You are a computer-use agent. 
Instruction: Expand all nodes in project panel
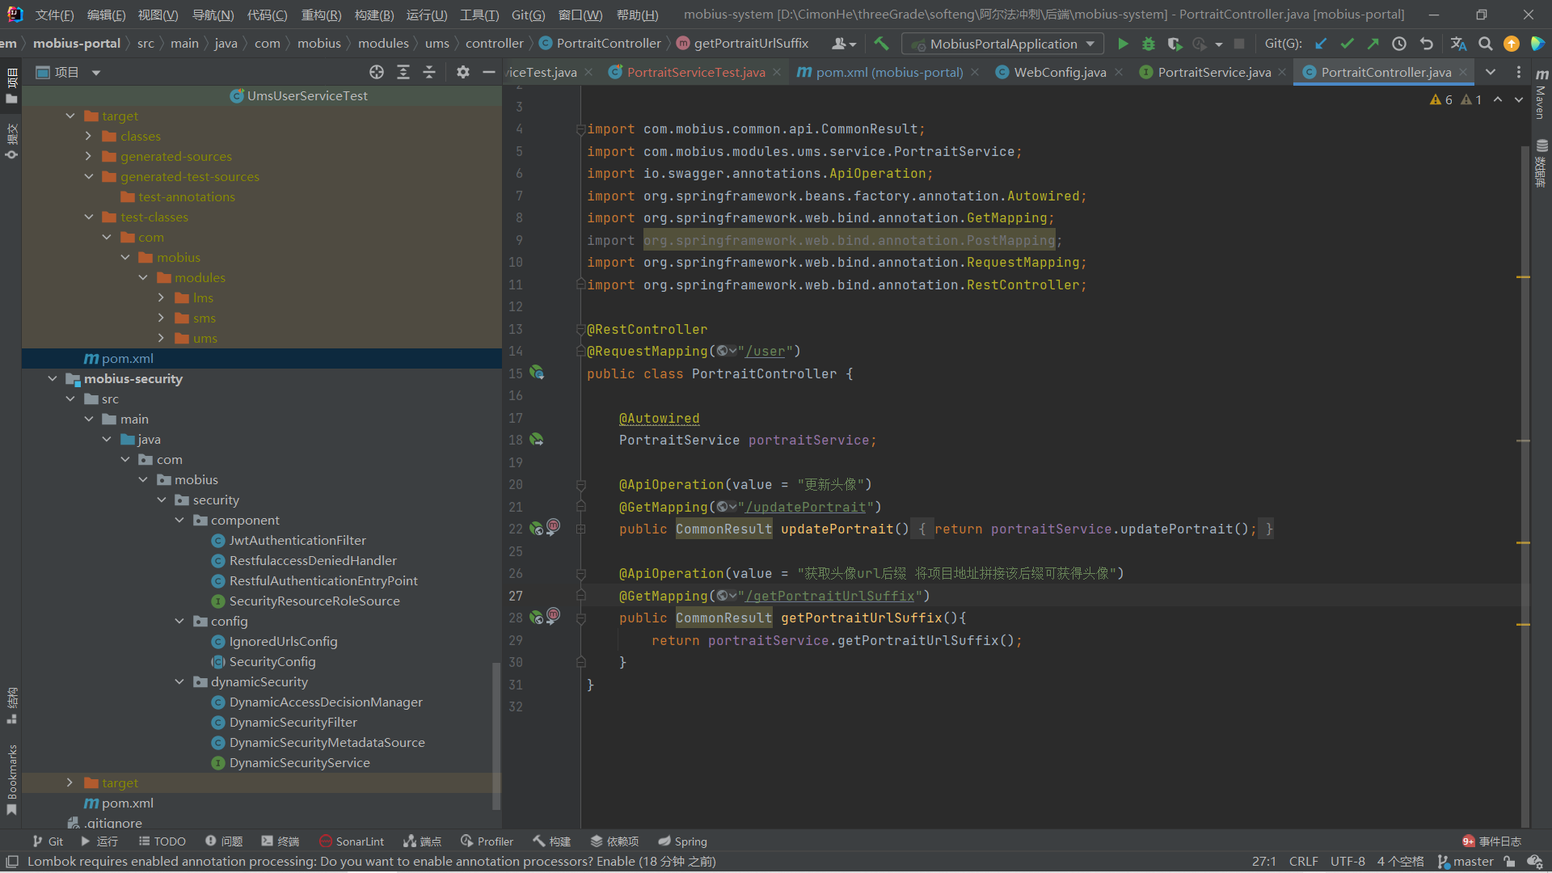click(x=403, y=73)
